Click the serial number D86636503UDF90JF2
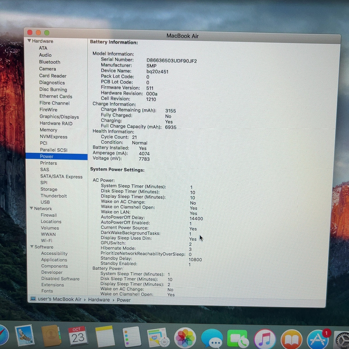 tap(172, 61)
